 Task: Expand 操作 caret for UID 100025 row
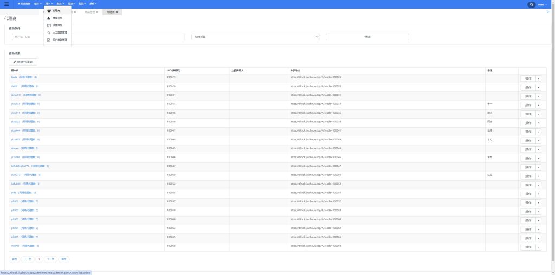(x=538, y=78)
